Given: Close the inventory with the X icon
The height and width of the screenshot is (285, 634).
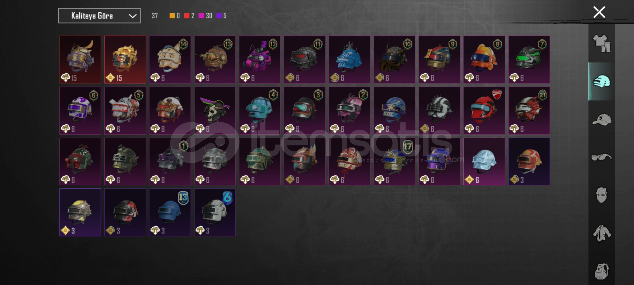Looking at the screenshot, I should coord(599,12).
